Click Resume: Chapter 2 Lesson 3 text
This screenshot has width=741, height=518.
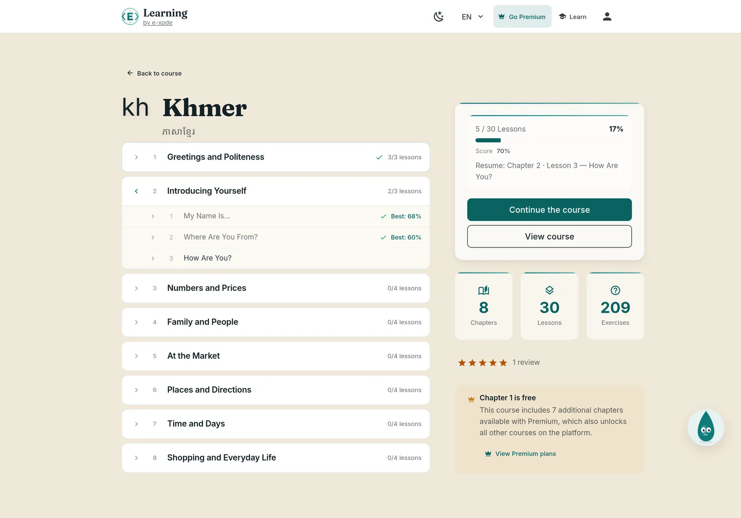tap(546, 171)
